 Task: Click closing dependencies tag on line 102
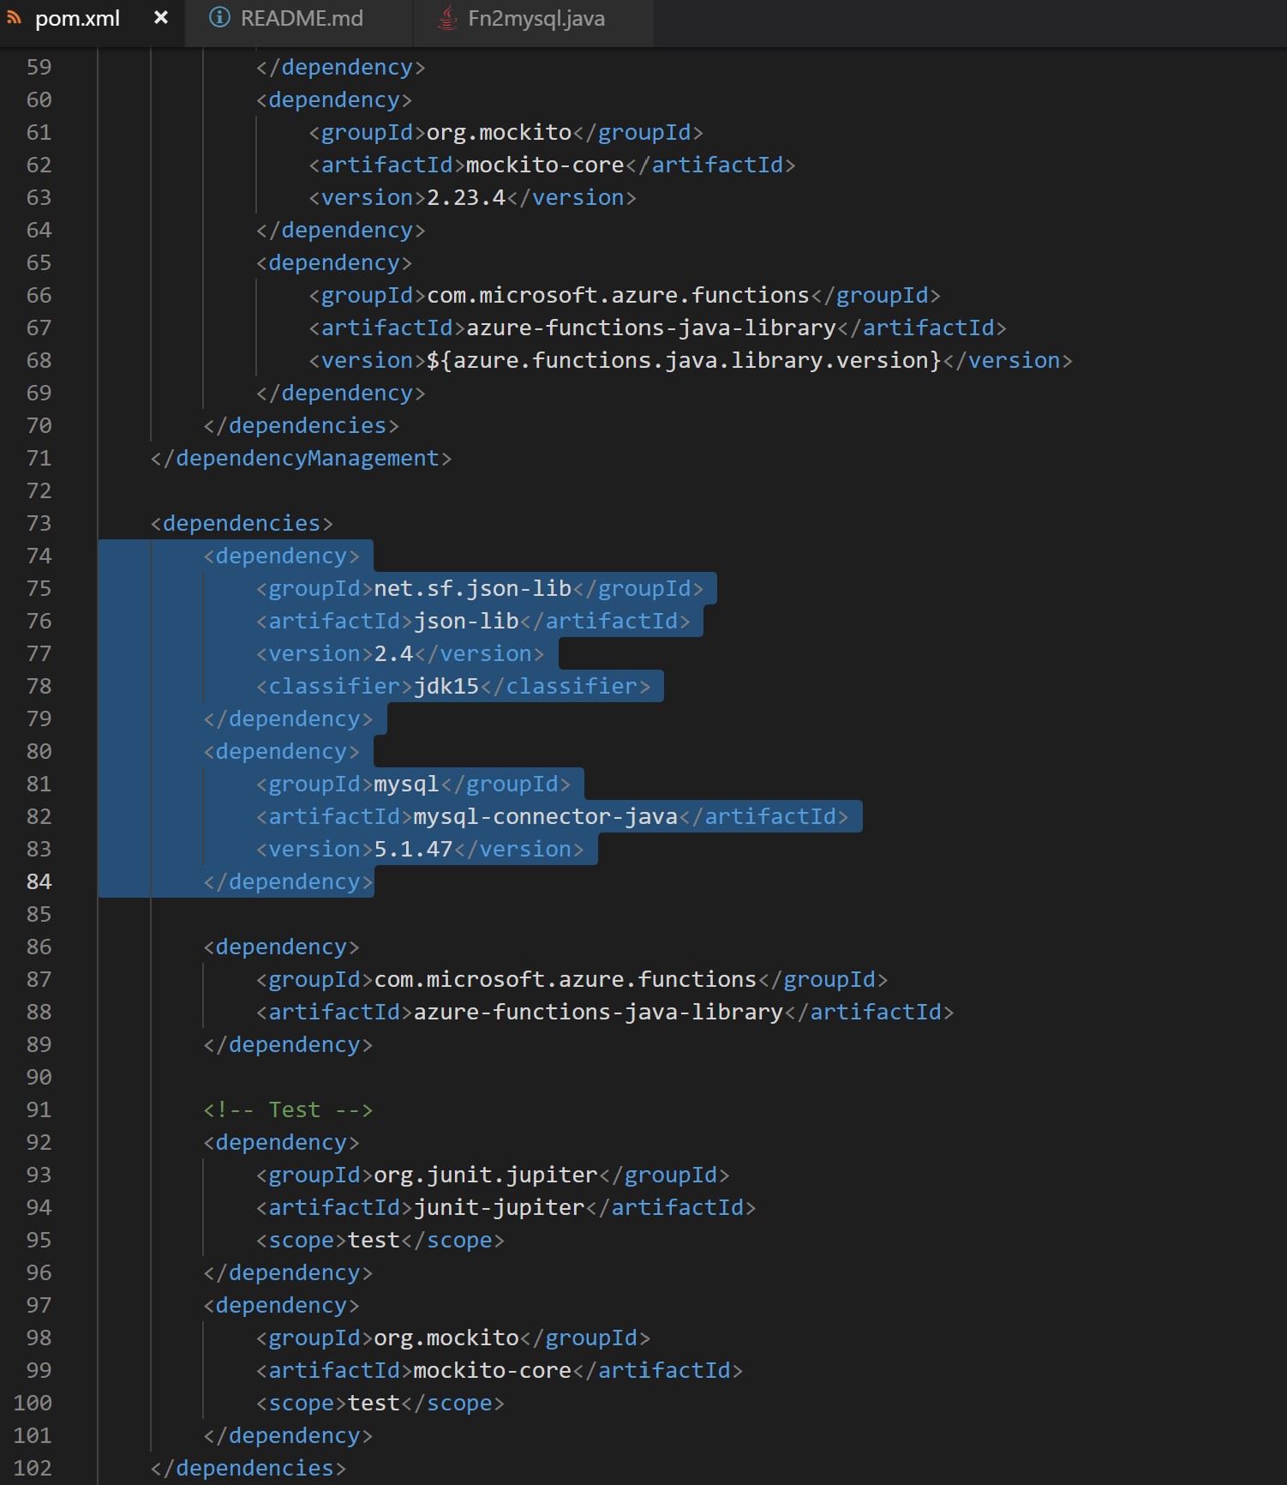tap(248, 1468)
